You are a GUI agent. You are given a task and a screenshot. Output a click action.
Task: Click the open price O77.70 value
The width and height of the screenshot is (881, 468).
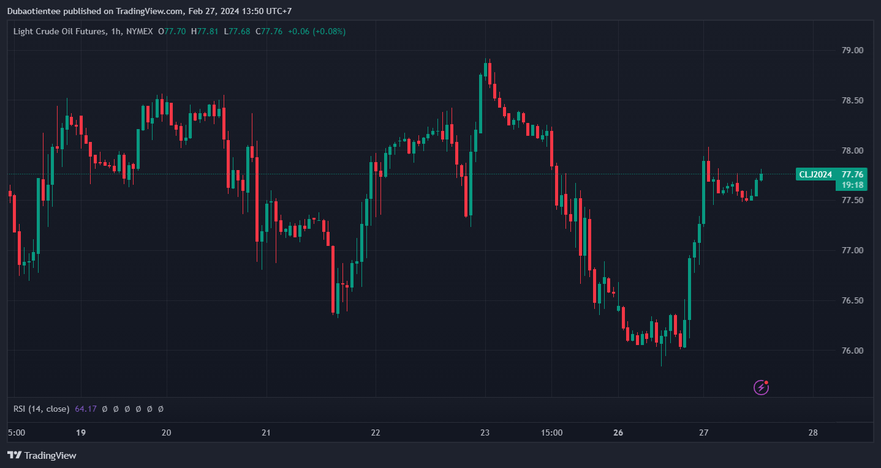point(173,31)
